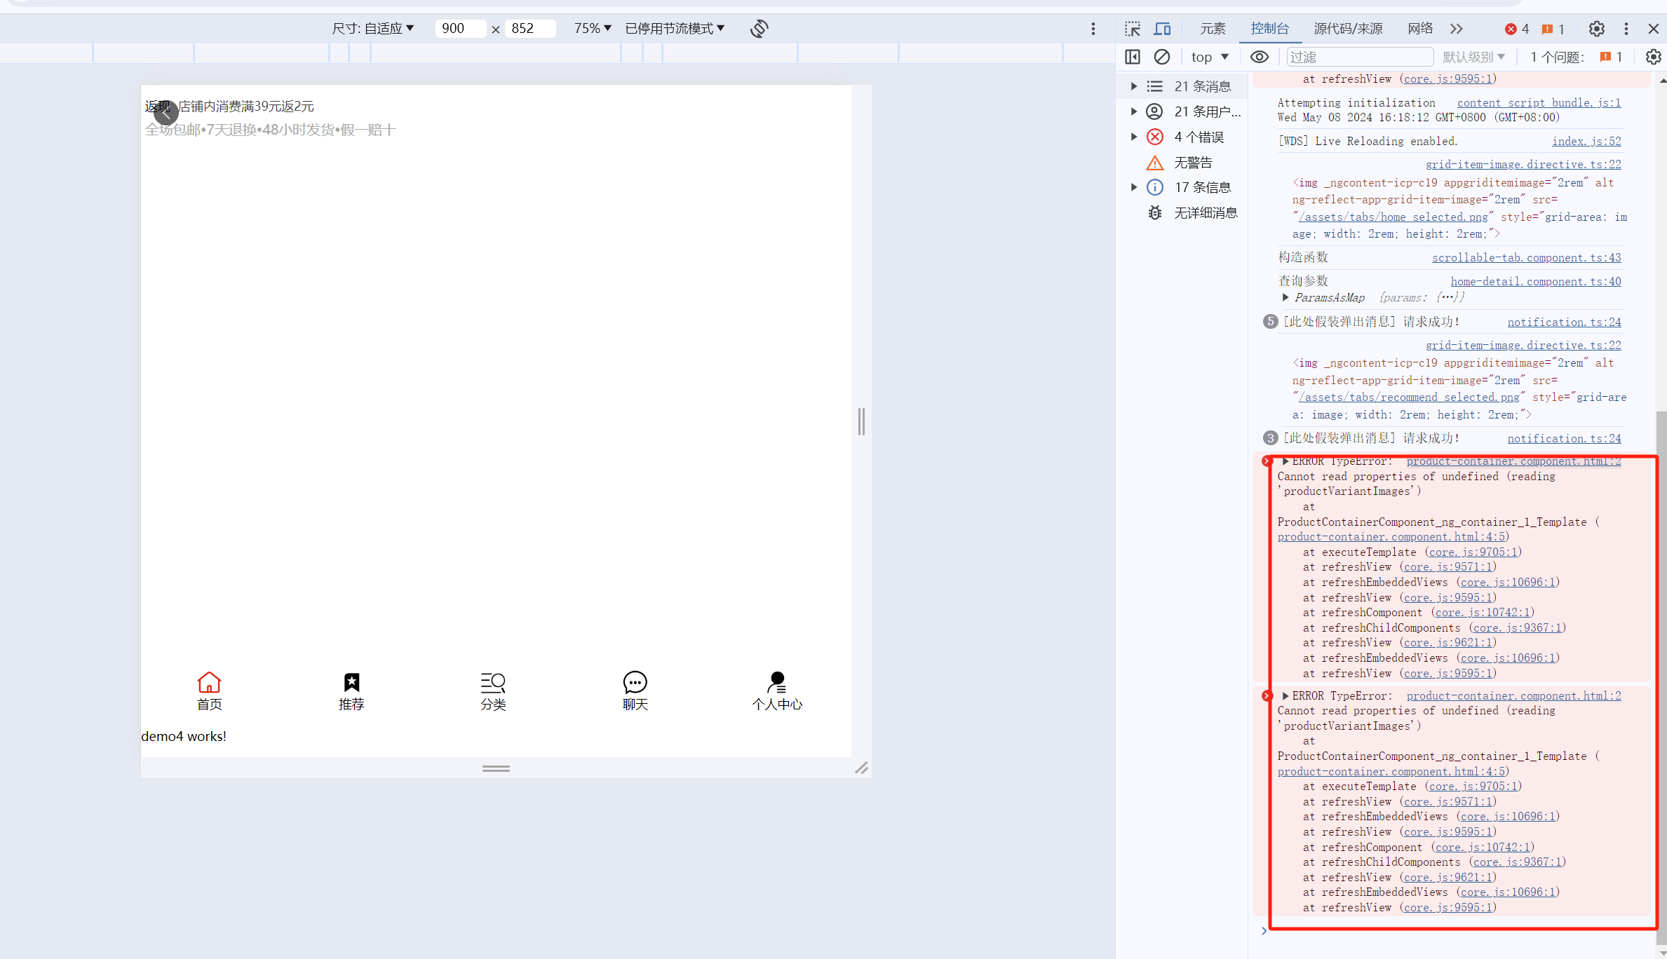Open console settings gear in filter bar

[x=1653, y=57]
